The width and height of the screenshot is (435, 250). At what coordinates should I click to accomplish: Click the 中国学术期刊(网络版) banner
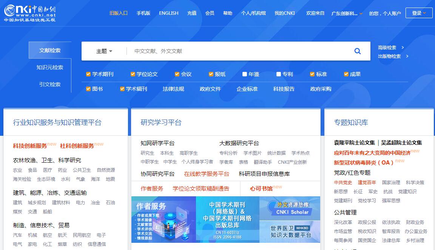(x=227, y=219)
